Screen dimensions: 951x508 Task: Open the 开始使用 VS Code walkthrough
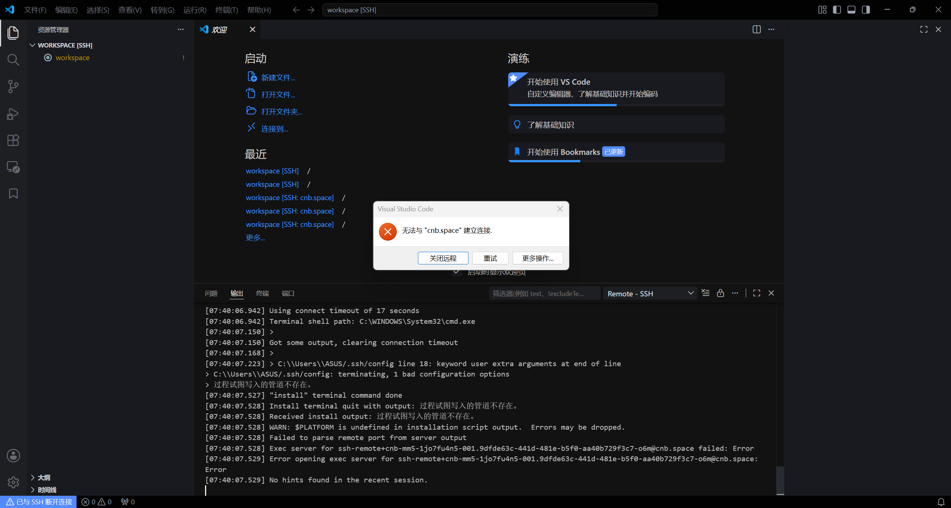pos(616,89)
